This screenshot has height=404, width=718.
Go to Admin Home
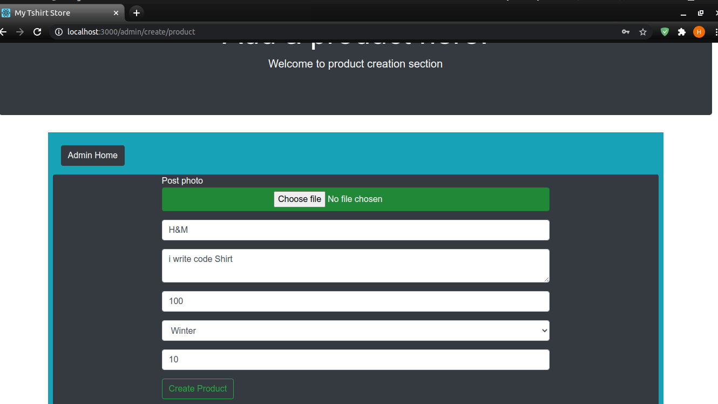(93, 156)
